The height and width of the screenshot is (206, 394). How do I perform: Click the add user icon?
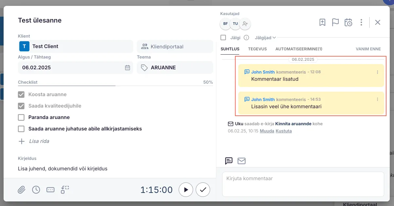(x=245, y=24)
